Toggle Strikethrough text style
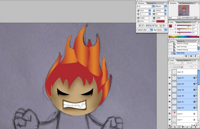Viewport: 200px width, 129px height. click(x=164, y=26)
